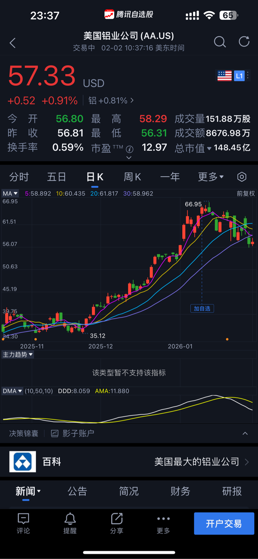Tap the 成交量 151.88万股 value
Viewport: 258px width, 559px height.
(228, 119)
